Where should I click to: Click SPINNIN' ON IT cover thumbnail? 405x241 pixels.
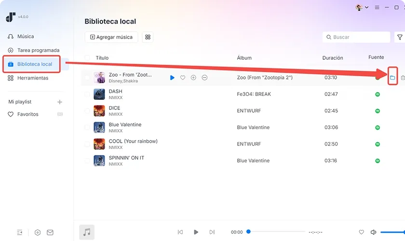(99, 161)
